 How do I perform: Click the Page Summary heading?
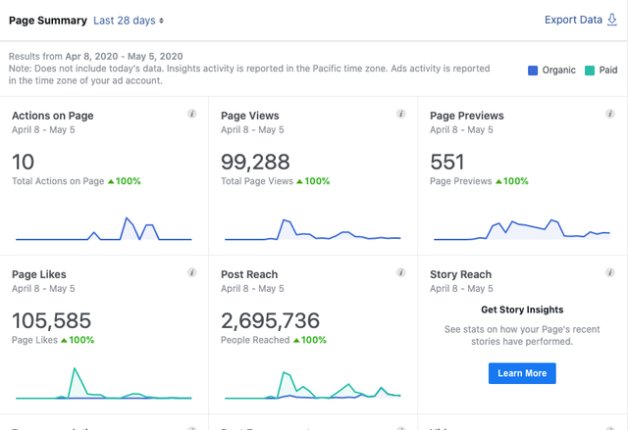(x=48, y=21)
